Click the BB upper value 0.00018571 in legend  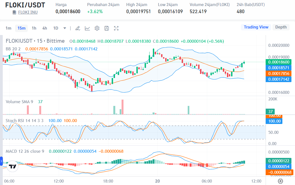pos(61,49)
